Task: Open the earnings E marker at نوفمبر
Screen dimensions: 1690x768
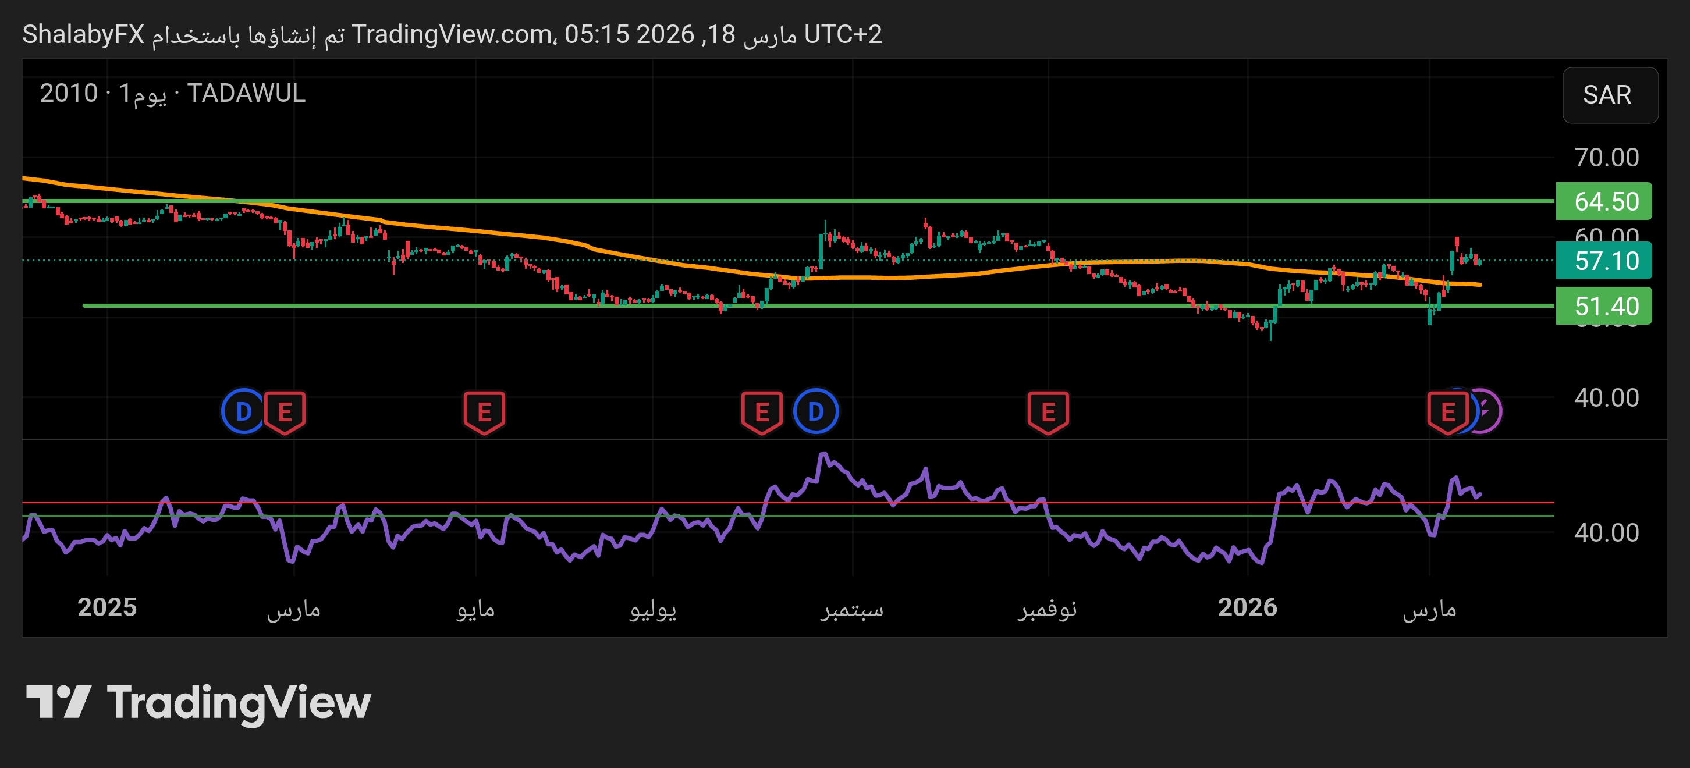Action: [x=1048, y=412]
